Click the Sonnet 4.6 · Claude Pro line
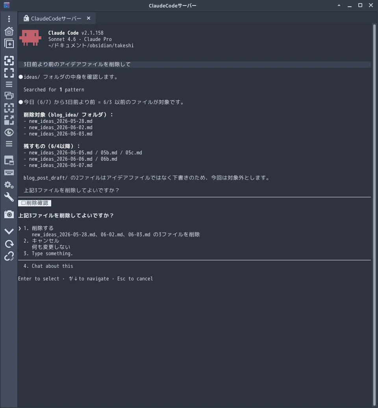This screenshot has width=378, height=408. 80,39
